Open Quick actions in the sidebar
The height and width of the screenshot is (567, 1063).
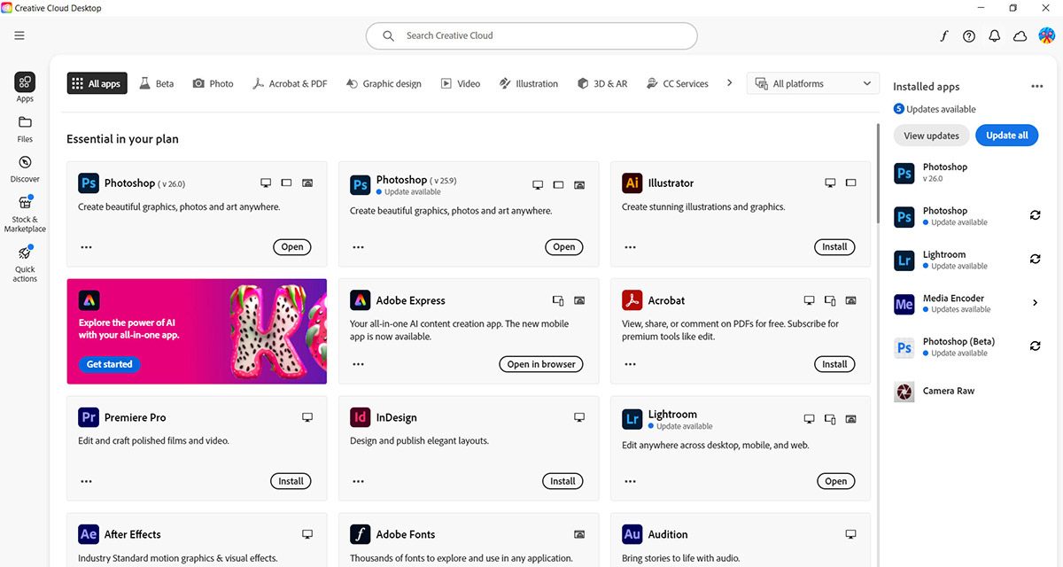[x=25, y=264]
